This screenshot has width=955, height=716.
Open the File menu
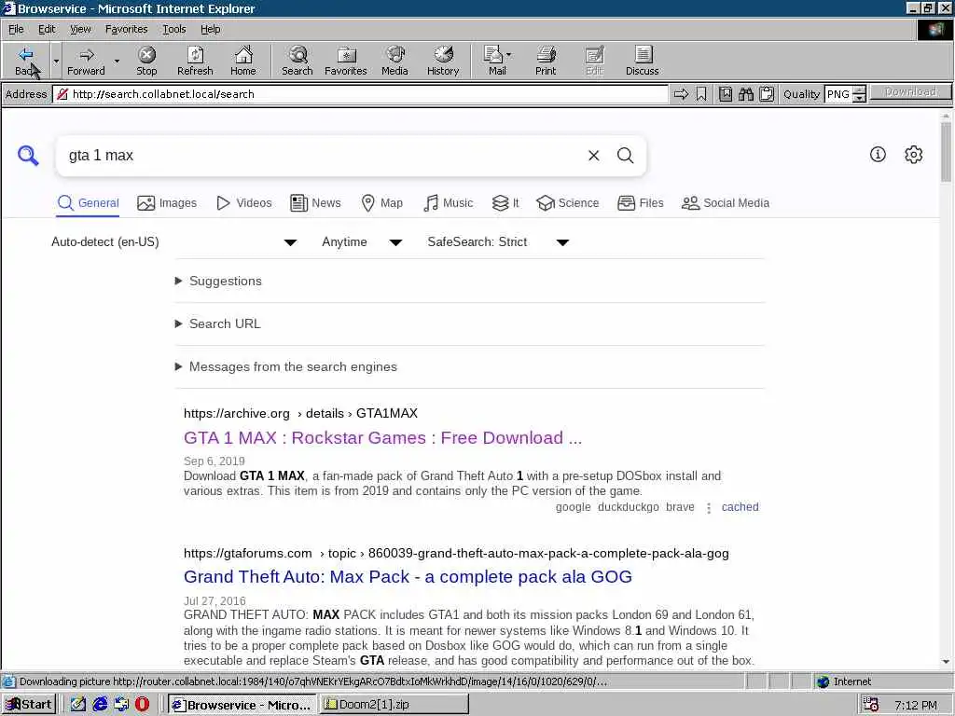pyautogui.click(x=16, y=29)
